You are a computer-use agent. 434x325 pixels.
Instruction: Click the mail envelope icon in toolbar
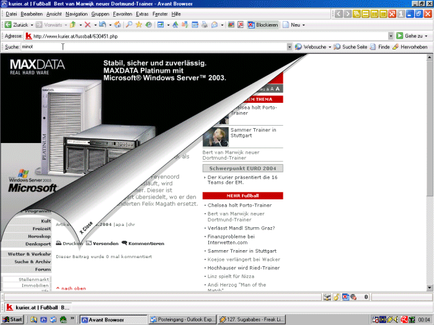click(x=215, y=25)
